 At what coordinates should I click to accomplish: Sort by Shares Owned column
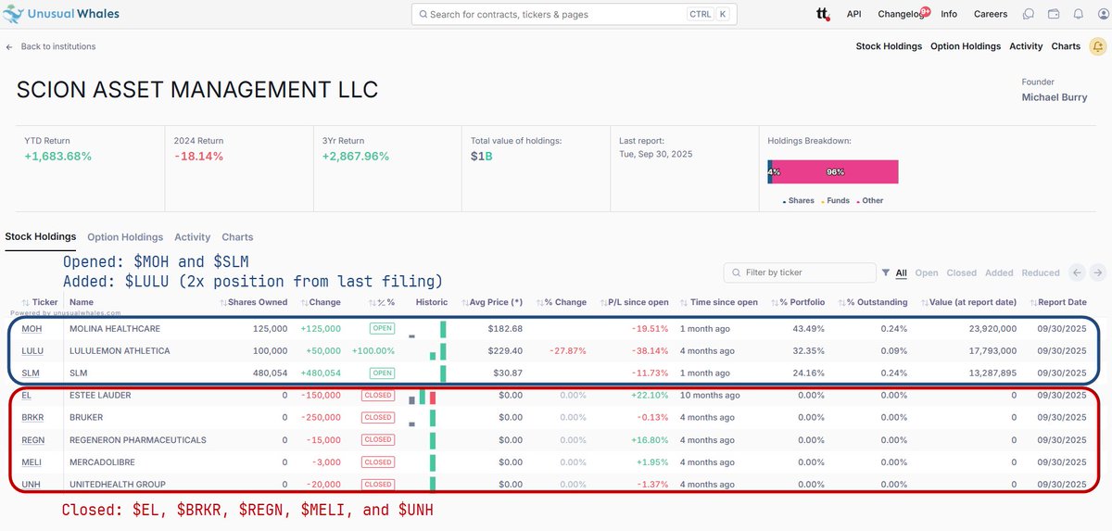coord(254,302)
